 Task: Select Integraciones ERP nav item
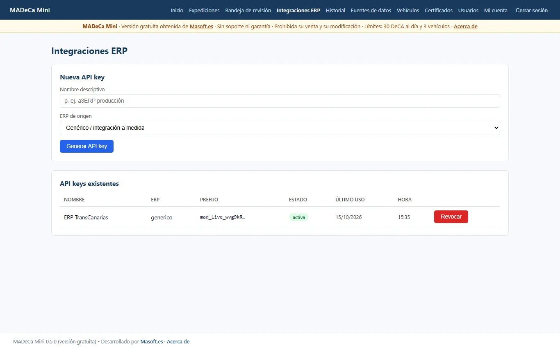298,10
